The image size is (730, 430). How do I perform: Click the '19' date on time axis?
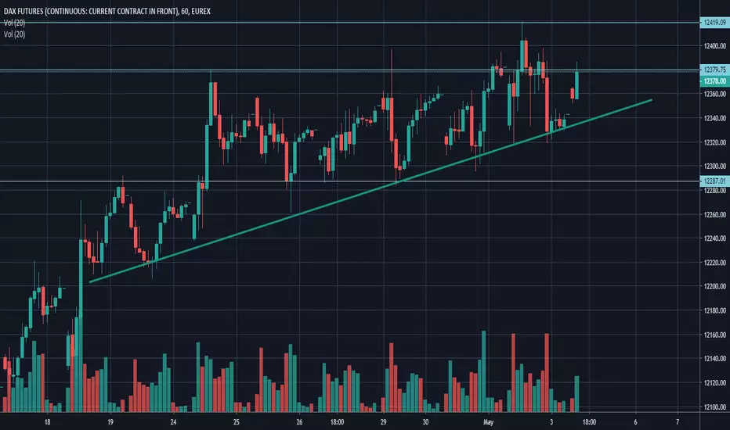point(110,422)
